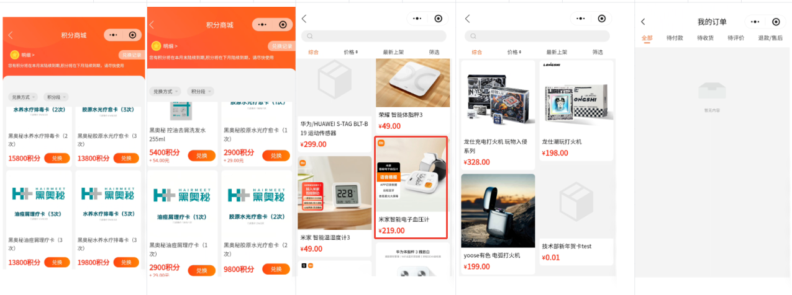Image resolution: width=792 pixels, height=295 pixels.
Task: Tap 兑换 button beside 5400积分
Action: pyautogui.click(x=201, y=156)
